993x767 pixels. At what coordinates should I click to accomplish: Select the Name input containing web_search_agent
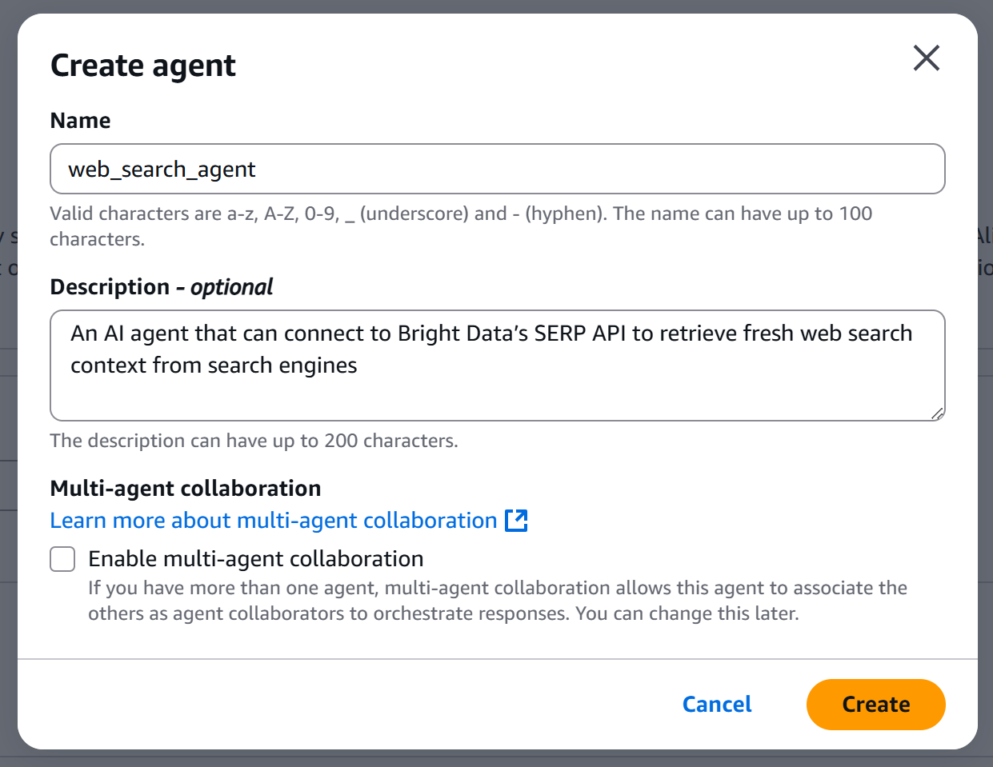[x=496, y=169]
